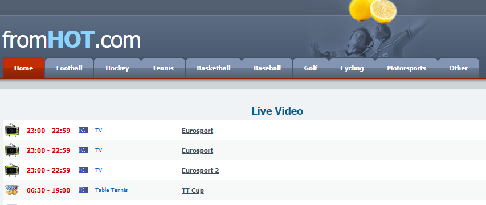
Task: Open the Home tab
Action: coord(23,68)
